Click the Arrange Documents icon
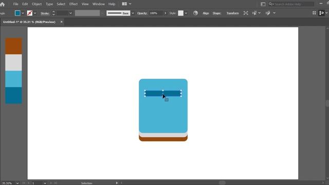 (124, 4)
